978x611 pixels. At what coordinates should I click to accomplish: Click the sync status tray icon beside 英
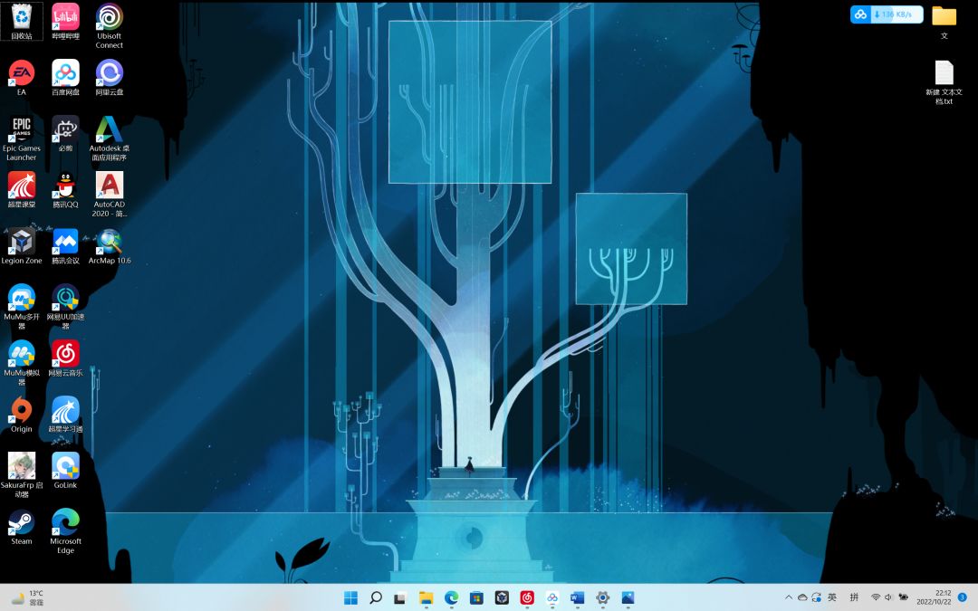pos(817,597)
